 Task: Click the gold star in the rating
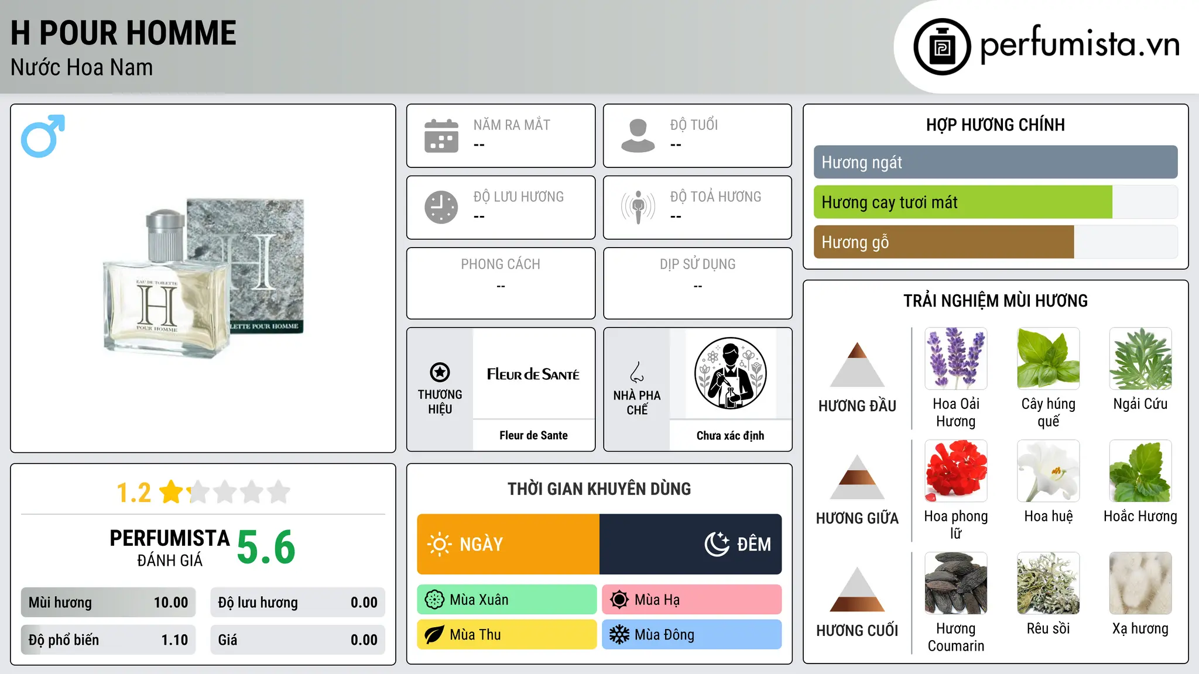(x=172, y=491)
